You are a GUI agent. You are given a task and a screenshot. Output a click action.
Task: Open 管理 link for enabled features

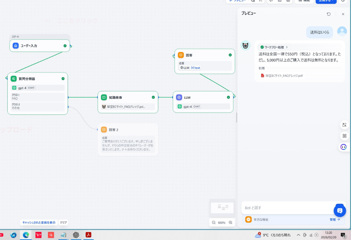pos(334,219)
